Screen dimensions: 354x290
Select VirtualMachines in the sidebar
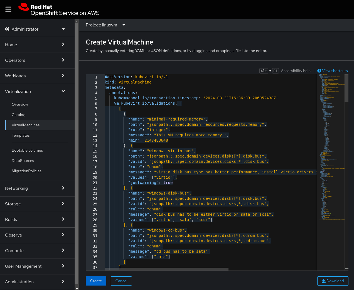point(40,125)
